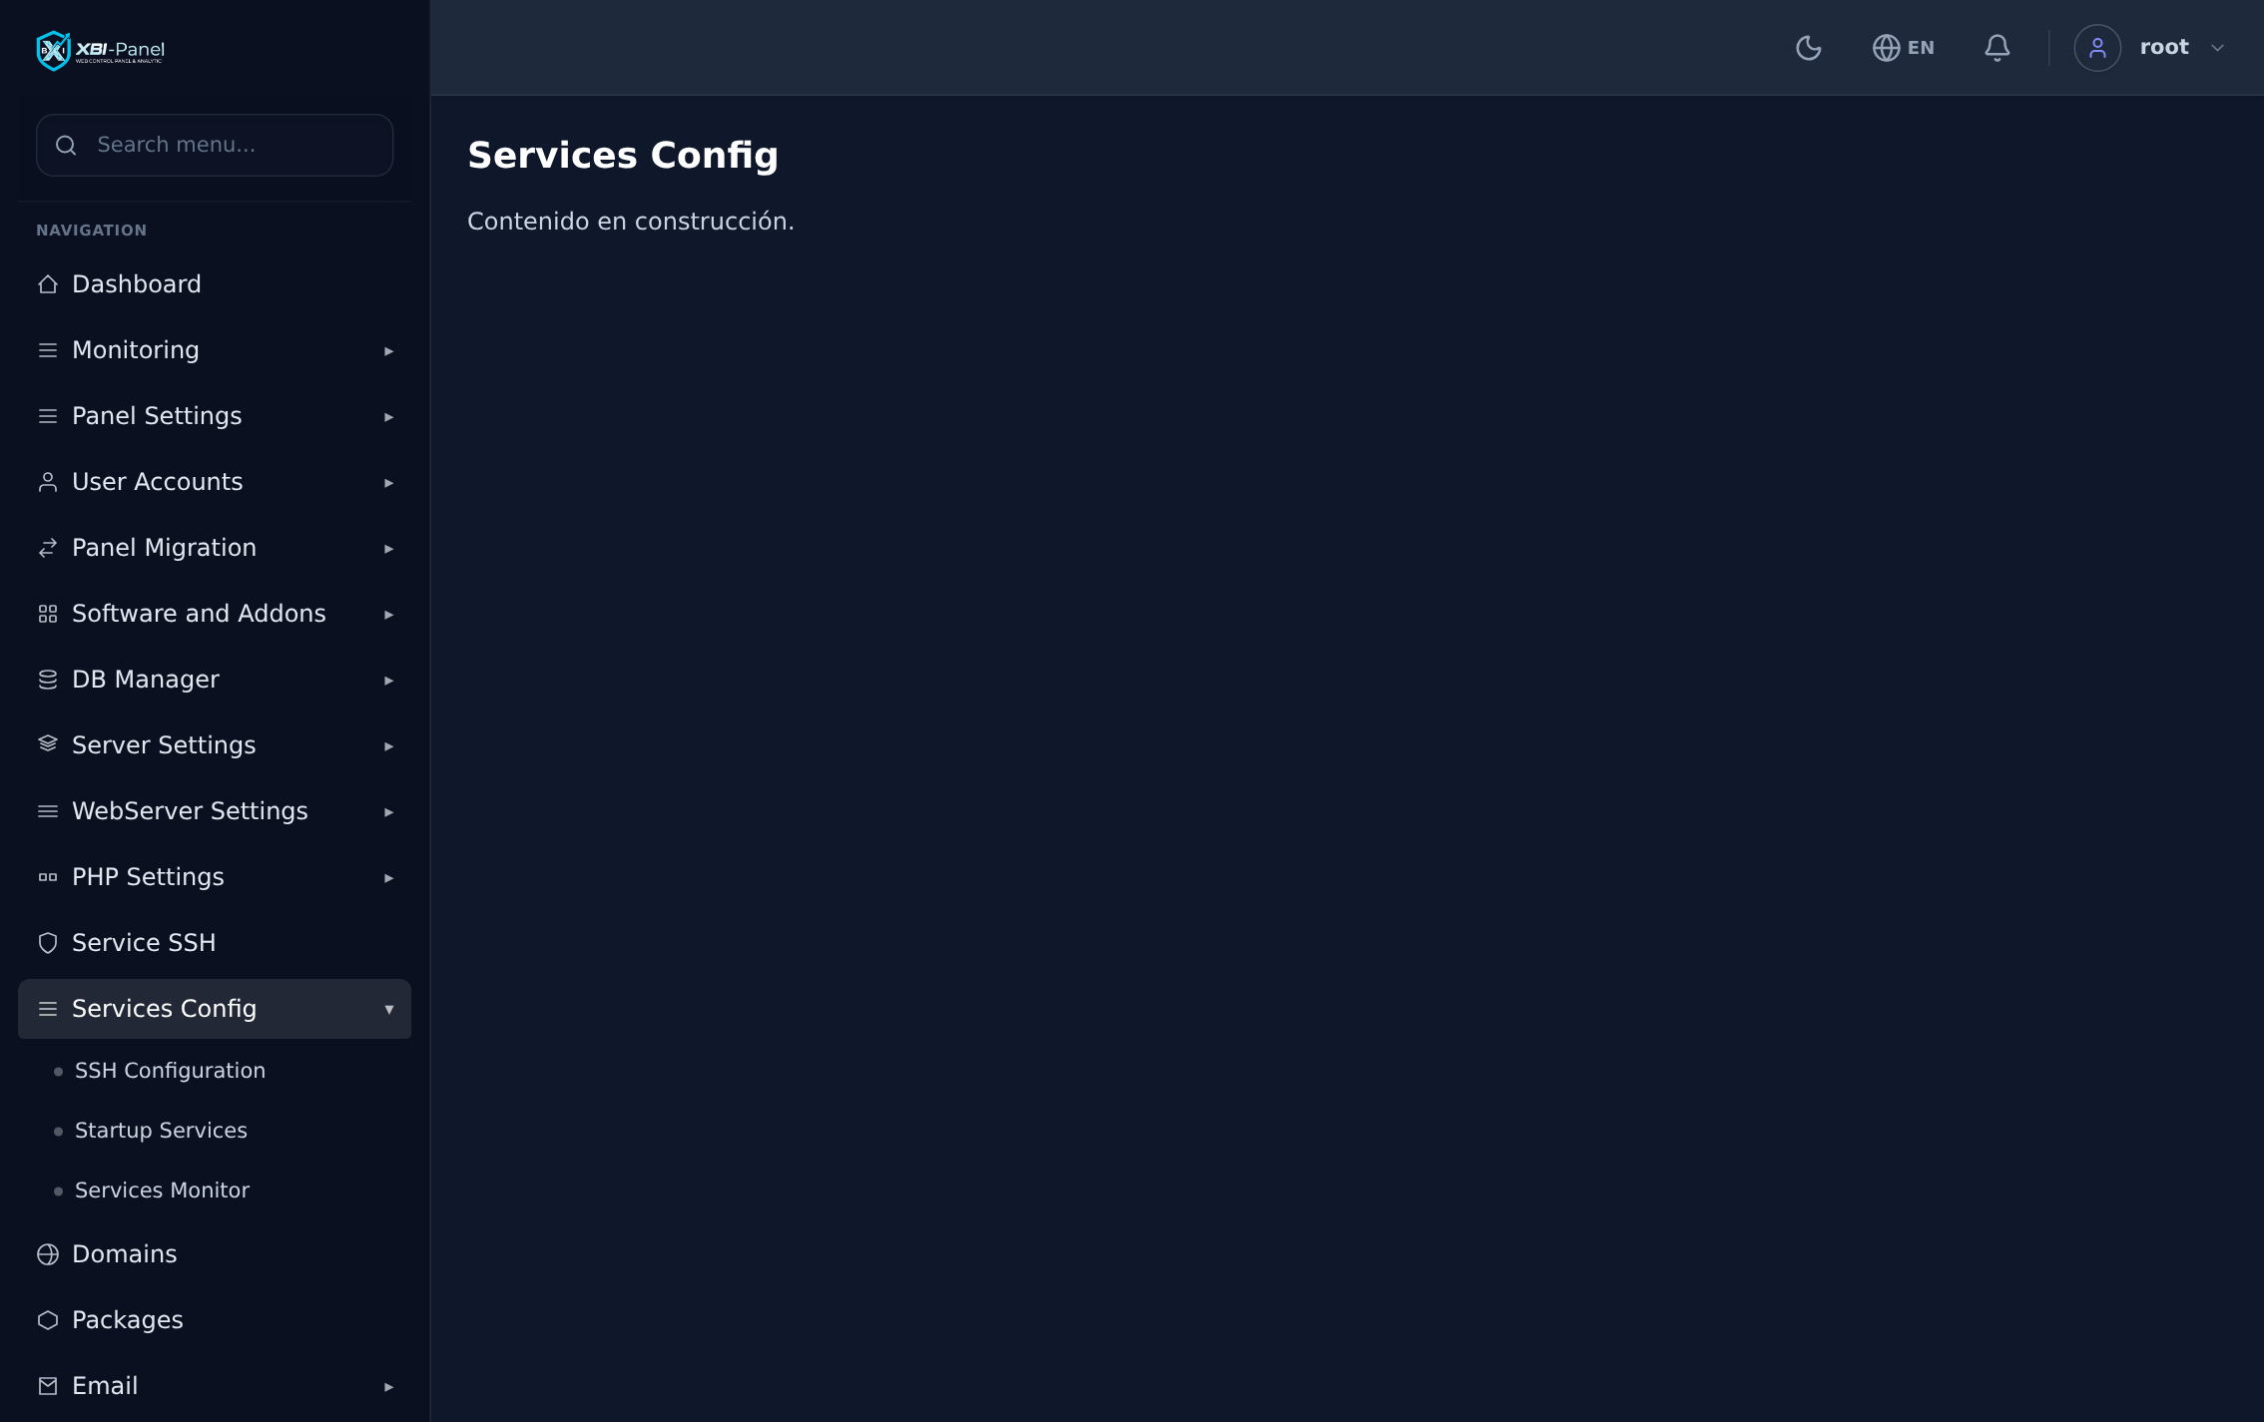
Task: Open Startup Services submenu link
Action: 161,1131
